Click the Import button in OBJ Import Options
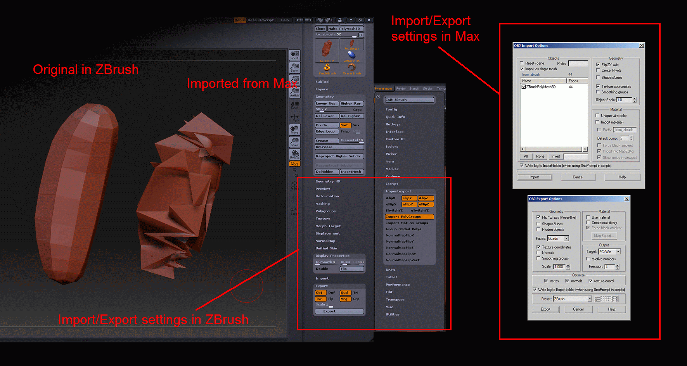 (x=534, y=177)
